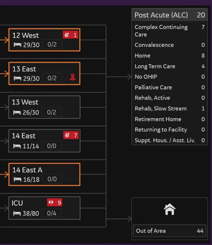Select the Palliative Care row
Viewport: 212px width, 245px height.
170,87
